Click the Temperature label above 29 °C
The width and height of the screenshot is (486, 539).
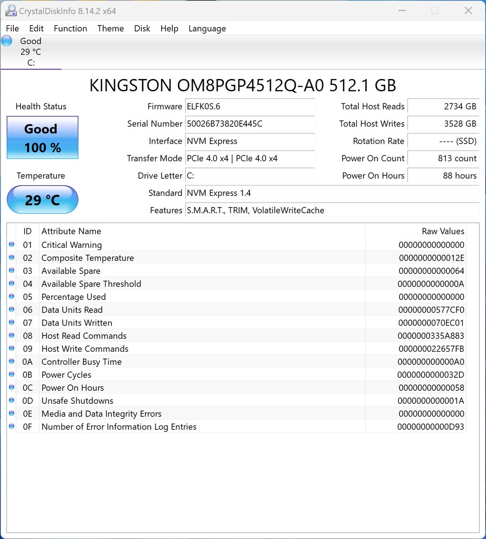pos(41,176)
